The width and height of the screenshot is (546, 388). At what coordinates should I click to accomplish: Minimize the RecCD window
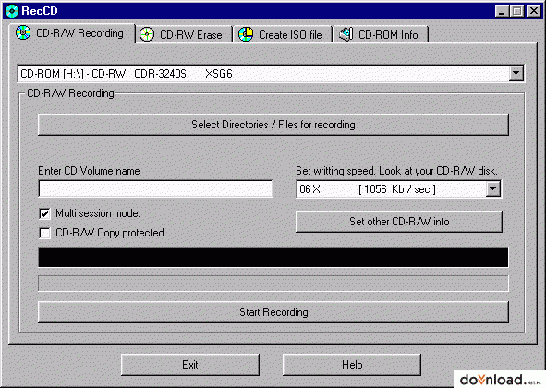click(x=502, y=11)
